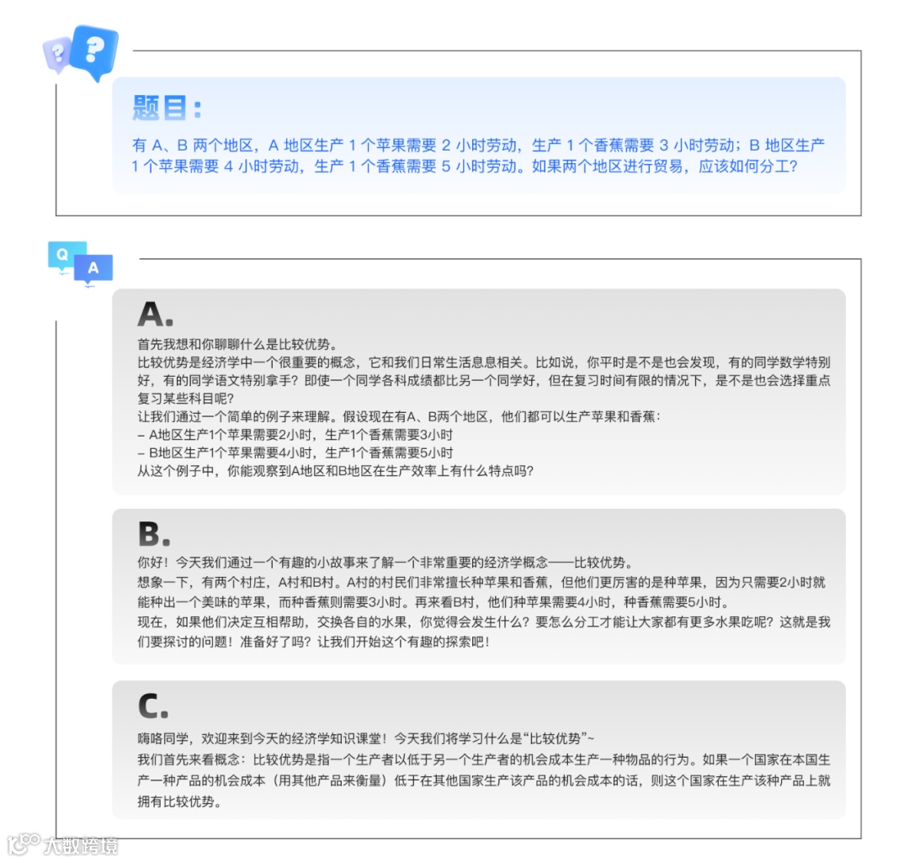Click the line starting 嗨咯同学，欢迎来到今天的经济学知识课堂
909x862 pixels.
(x=366, y=738)
